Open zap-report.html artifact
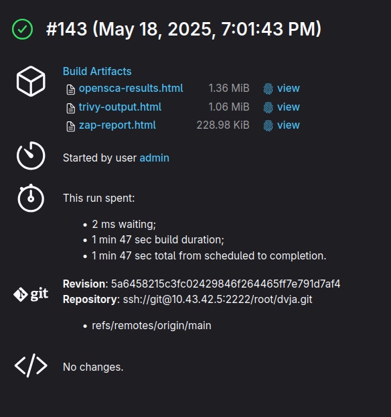 (117, 125)
